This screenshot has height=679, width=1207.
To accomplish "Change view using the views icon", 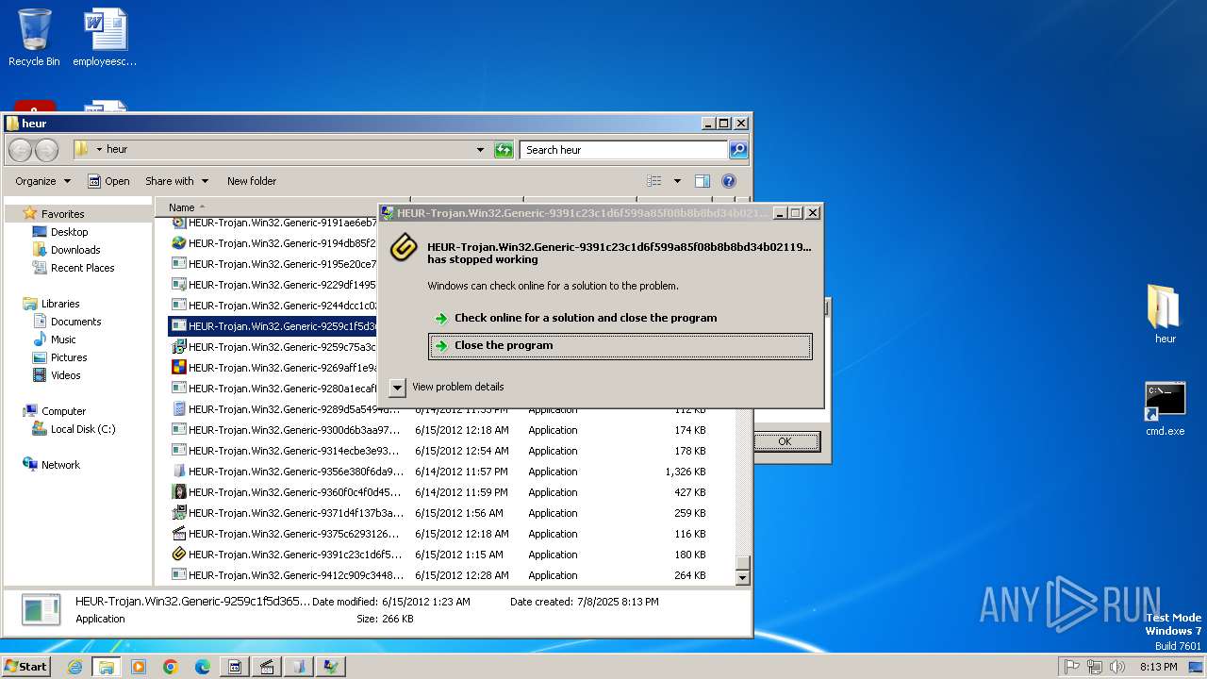I will click(654, 181).
